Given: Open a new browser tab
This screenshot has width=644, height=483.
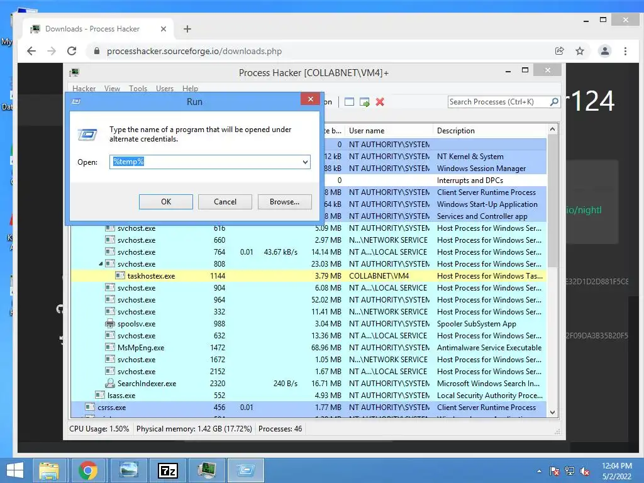Looking at the screenshot, I should [x=187, y=29].
